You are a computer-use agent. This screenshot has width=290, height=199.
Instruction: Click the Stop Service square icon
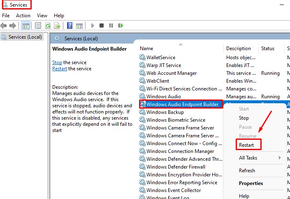[x=102, y=25]
